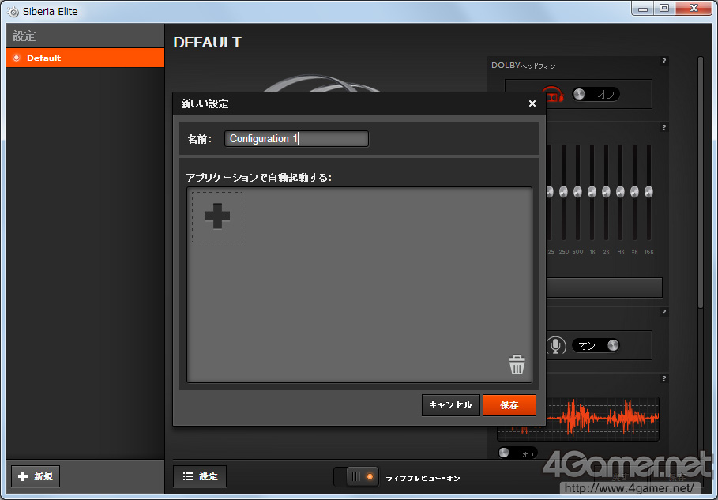Viewport: 718px width, 500px height.
Task: Minimize the Siberia Elite window
Action: coord(642,9)
